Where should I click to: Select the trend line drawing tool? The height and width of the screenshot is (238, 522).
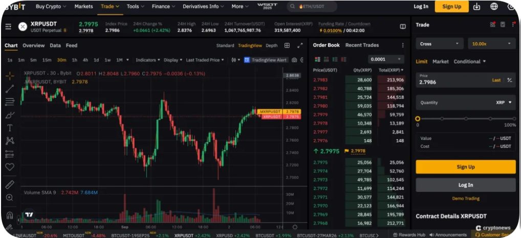10,89
